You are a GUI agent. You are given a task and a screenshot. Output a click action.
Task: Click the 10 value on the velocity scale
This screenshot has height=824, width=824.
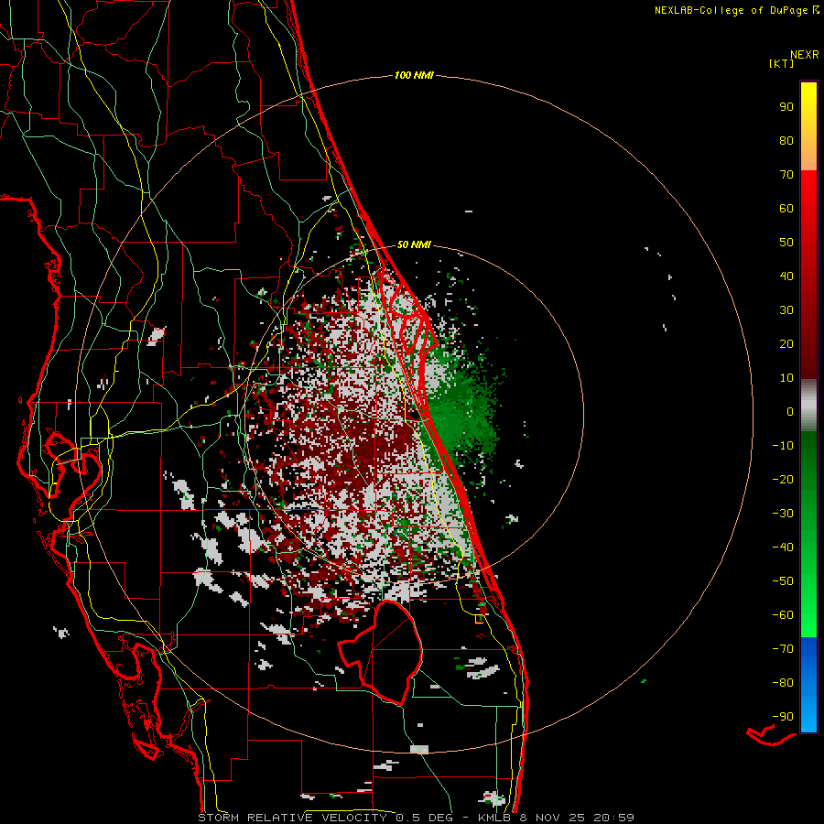tap(786, 378)
